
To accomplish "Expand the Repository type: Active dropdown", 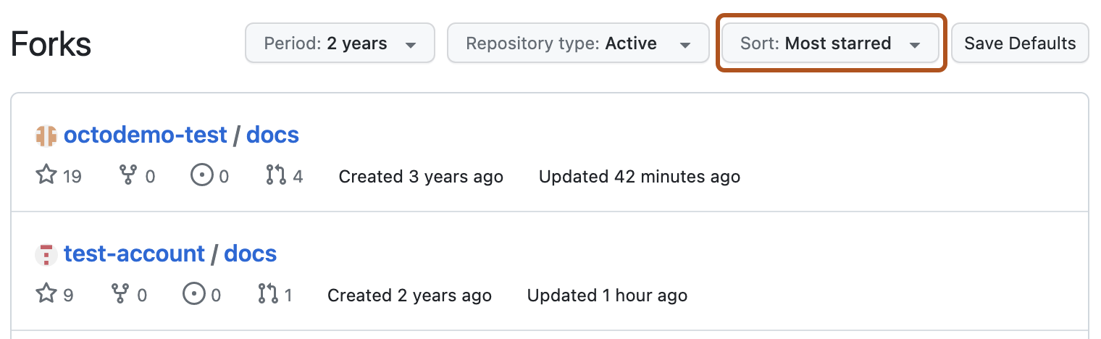I will [577, 43].
